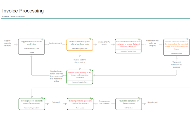This screenshot has height=127, width=190.
Task: Click 'Supplier knows that an error' label
Action: [x=56, y=76]
